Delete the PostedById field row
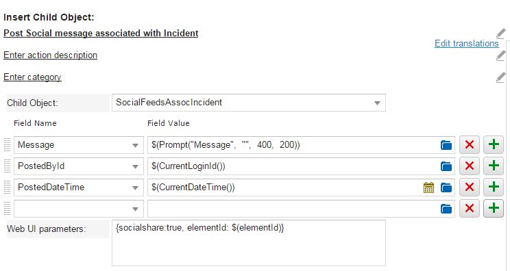Image resolution: width=510 pixels, height=271 pixels. click(470, 166)
